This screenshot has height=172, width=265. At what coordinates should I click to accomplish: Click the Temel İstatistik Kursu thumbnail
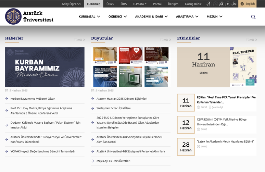click(156, 76)
